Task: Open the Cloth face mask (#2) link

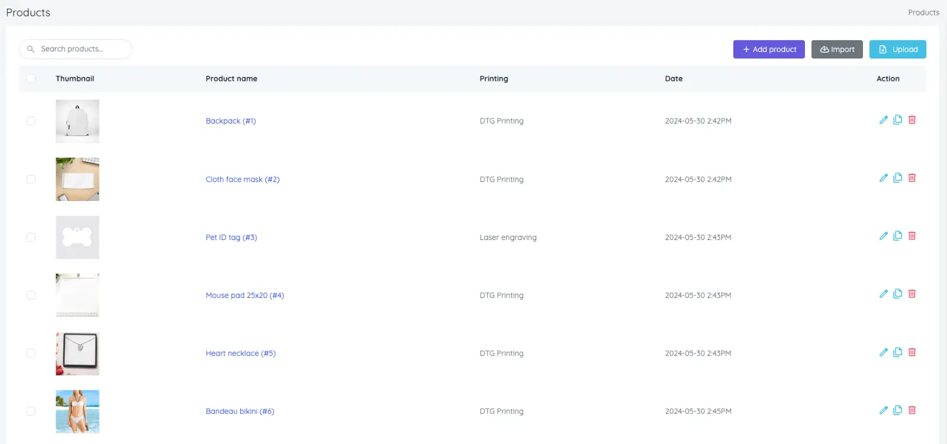Action: pos(243,179)
